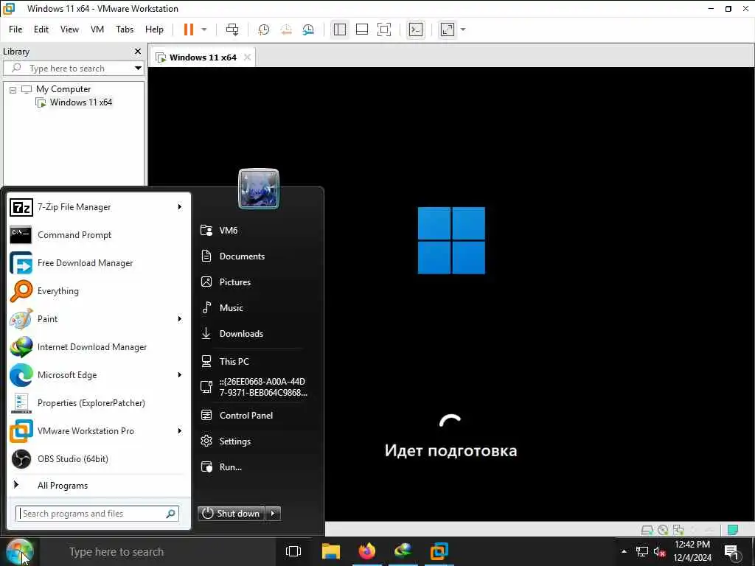Viewport: 755px width, 566px height.
Task: Click the stretch guest display icon
Action: 448,29
